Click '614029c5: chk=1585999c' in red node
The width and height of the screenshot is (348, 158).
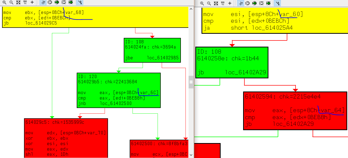point(55,122)
